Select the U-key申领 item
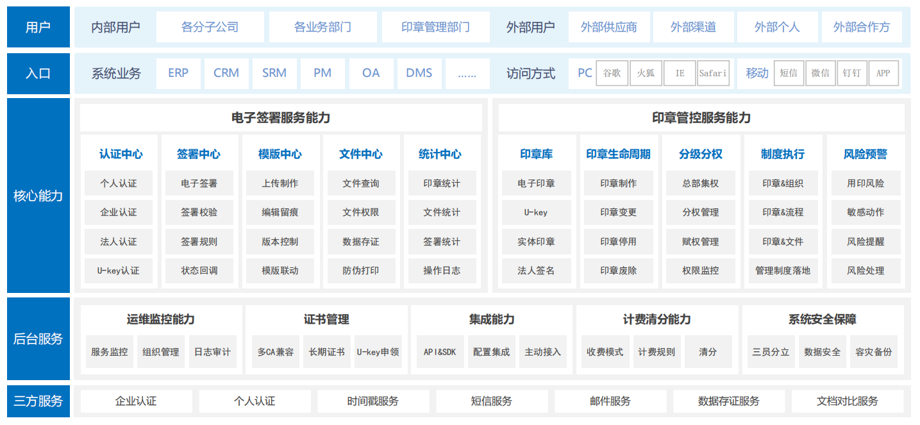 point(378,352)
